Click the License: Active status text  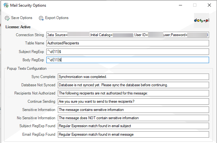[18, 27]
